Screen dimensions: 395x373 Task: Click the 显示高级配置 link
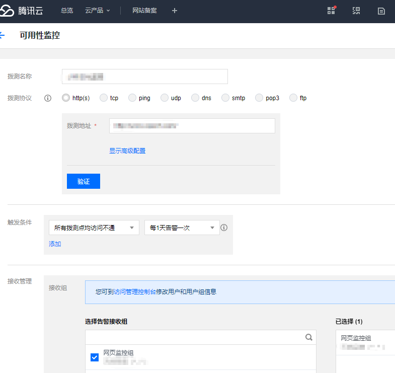tap(127, 151)
